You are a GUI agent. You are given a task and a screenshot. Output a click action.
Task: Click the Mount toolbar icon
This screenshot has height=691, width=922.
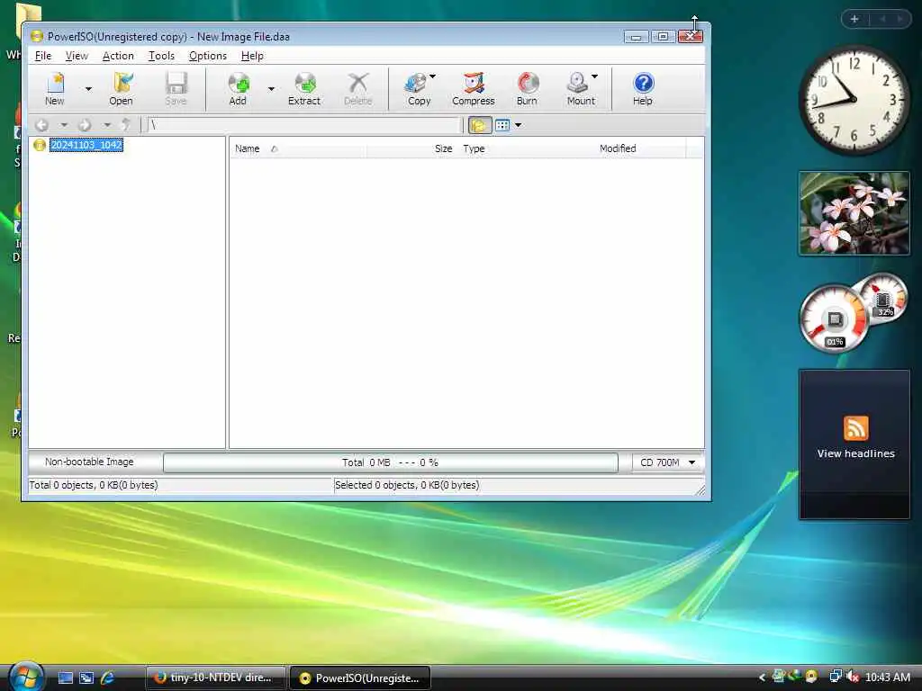pyautogui.click(x=581, y=89)
